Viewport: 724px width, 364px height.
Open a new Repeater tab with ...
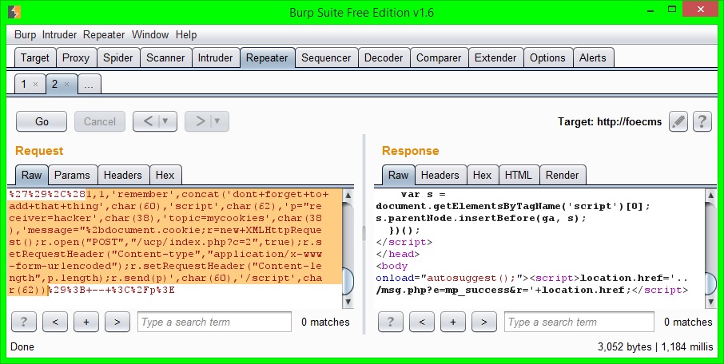pyautogui.click(x=90, y=85)
